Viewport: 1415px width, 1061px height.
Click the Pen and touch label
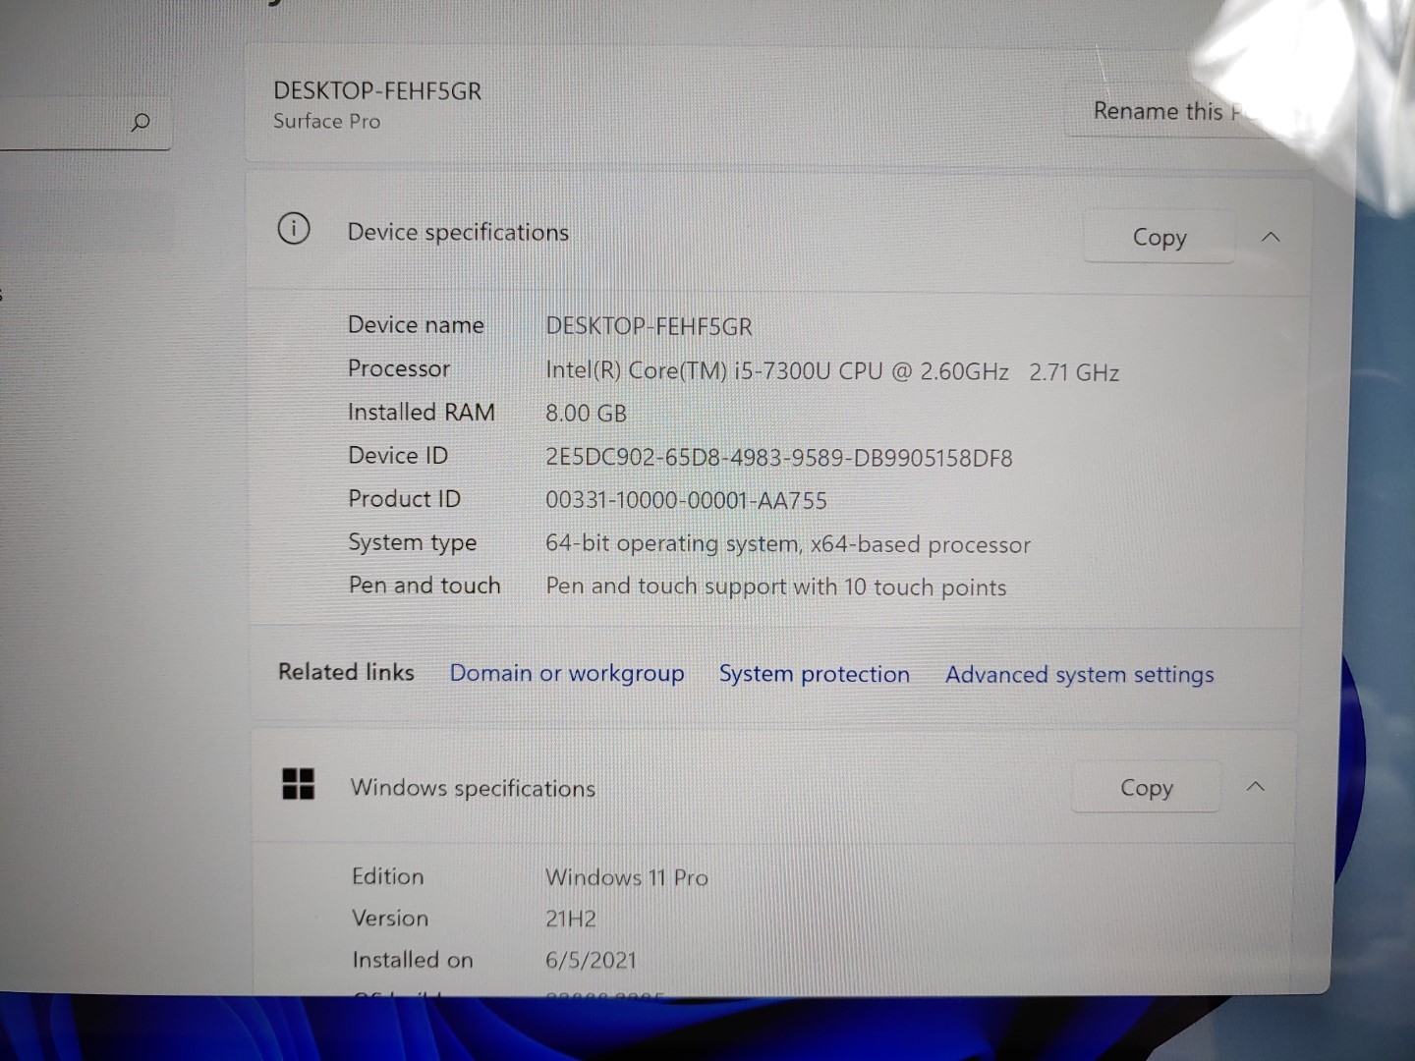(424, 585)
